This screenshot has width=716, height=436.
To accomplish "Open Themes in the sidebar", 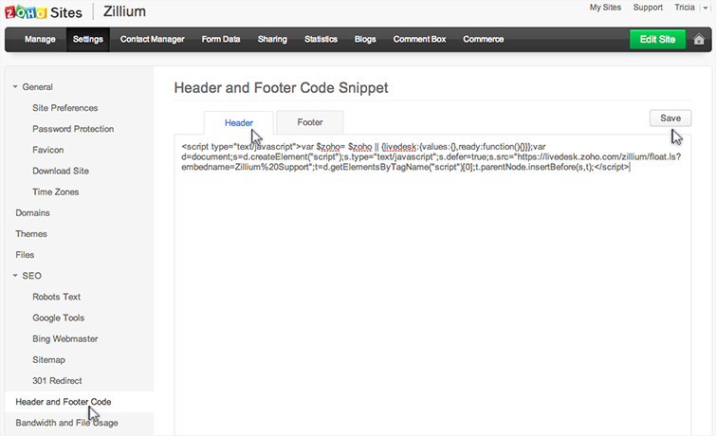I will tap(31, 234).
